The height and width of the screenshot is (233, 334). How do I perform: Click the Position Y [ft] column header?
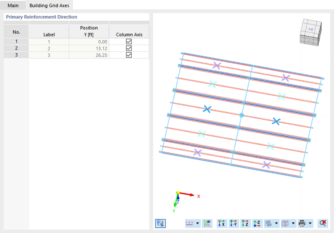point(89,31)
